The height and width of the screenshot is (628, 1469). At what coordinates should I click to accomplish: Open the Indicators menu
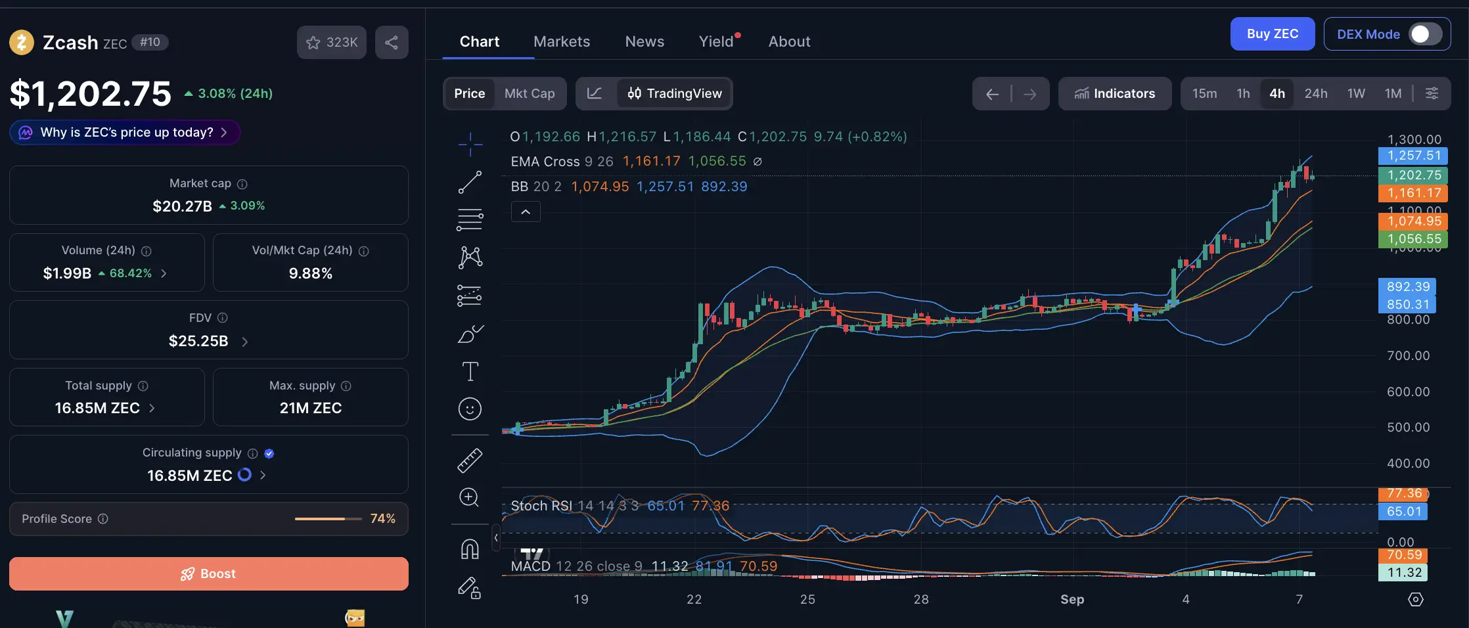(x=1115, y=93)
